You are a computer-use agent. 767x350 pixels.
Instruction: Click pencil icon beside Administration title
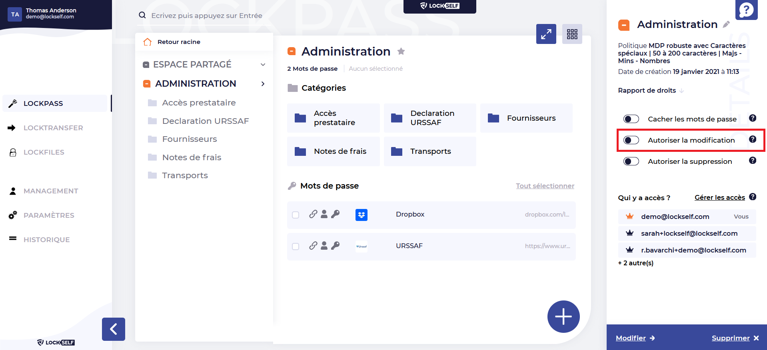click(x=726, y=24)
